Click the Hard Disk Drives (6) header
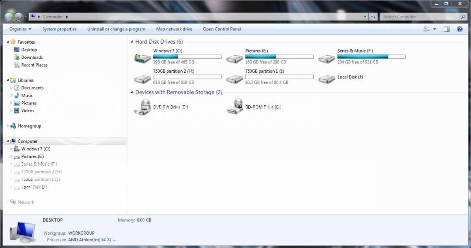 coord(159,42)
